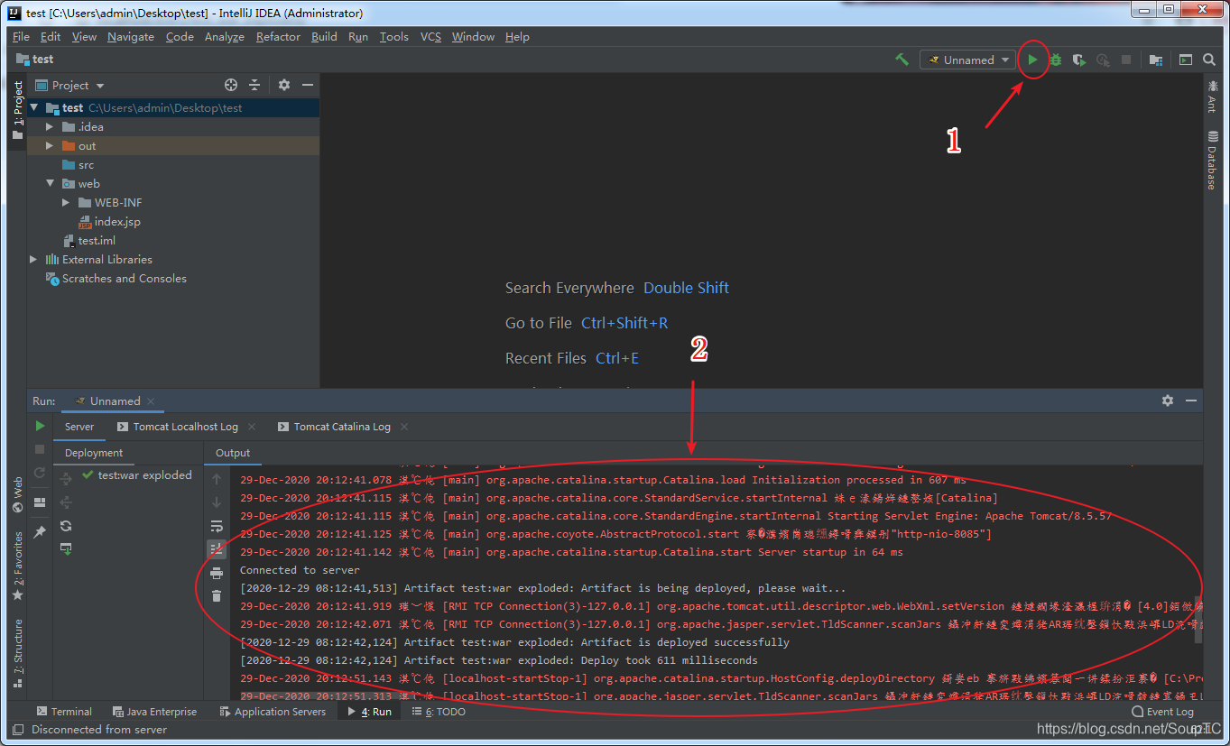Screen dimensions: 1230x746
Task: Toggle the 1: Project side tool window
Action: 17,111
